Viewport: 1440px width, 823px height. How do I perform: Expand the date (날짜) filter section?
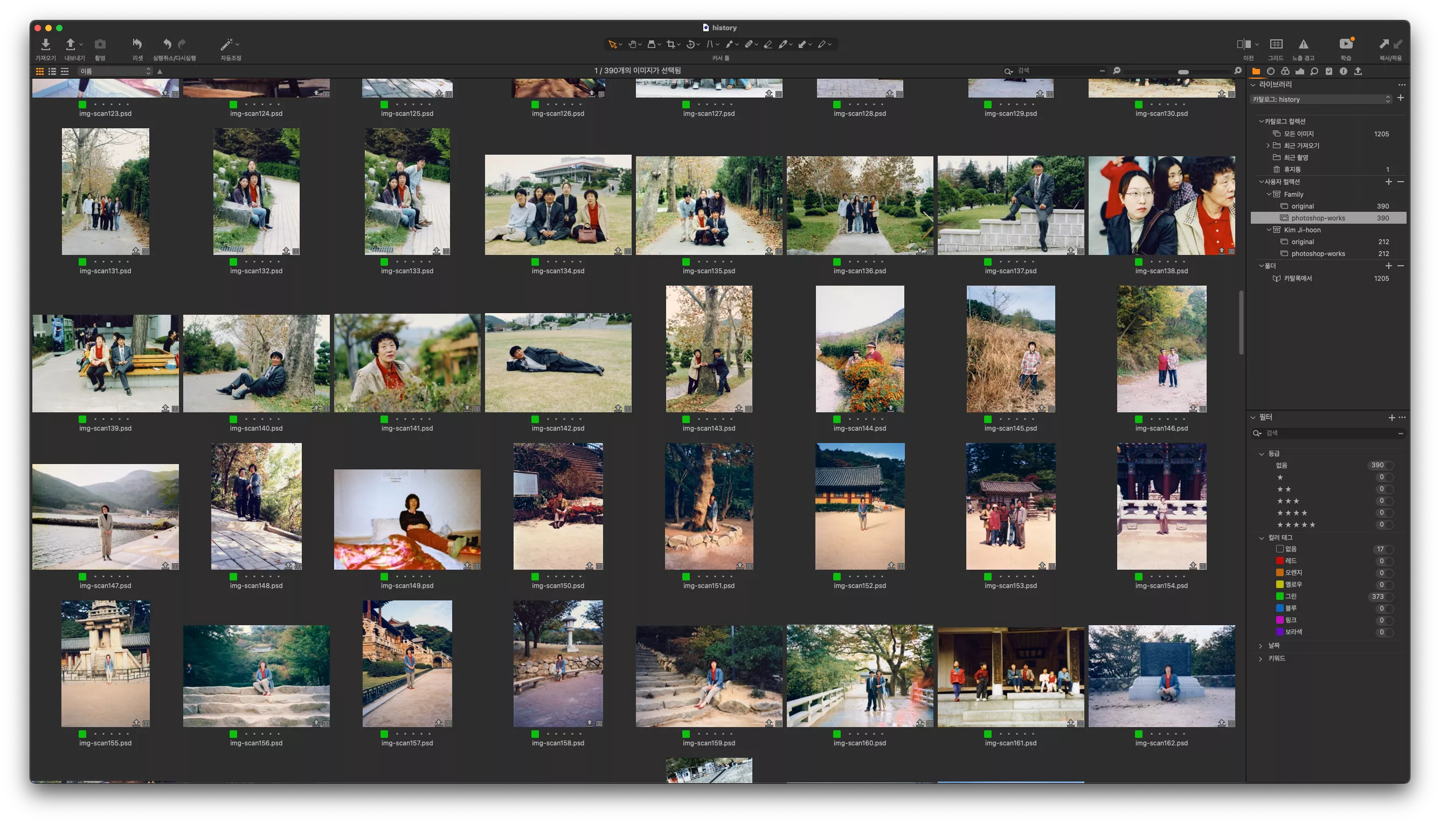1261,646
